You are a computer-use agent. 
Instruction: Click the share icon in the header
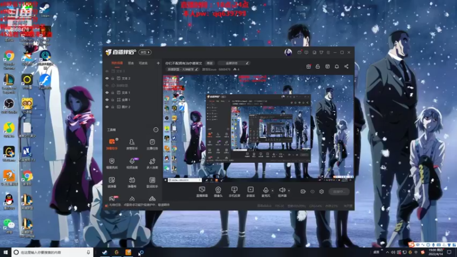[346, 66]
